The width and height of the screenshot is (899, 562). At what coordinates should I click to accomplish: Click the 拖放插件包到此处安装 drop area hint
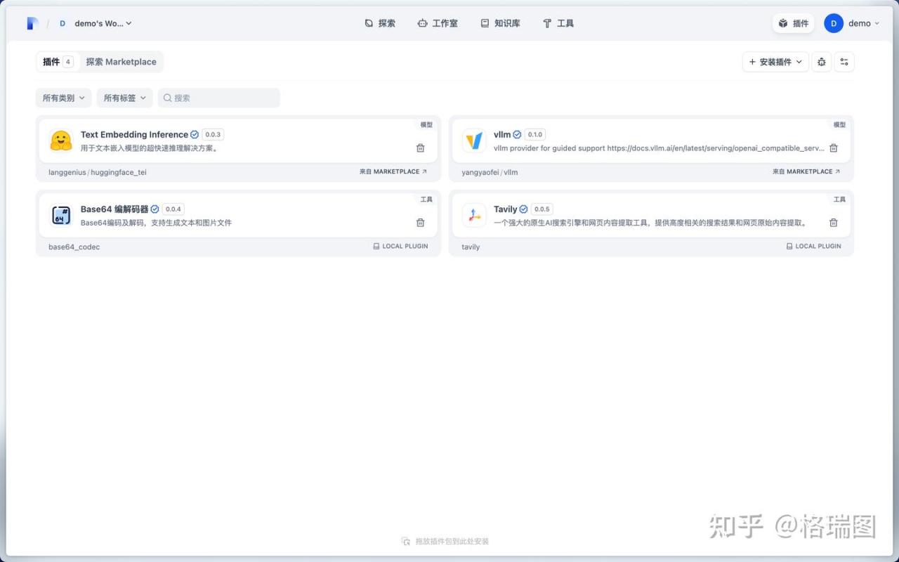pos(445,541)
